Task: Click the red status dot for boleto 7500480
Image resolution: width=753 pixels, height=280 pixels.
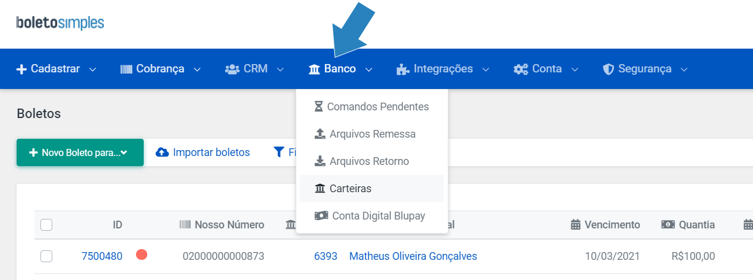Action: [x=141, y=255]
